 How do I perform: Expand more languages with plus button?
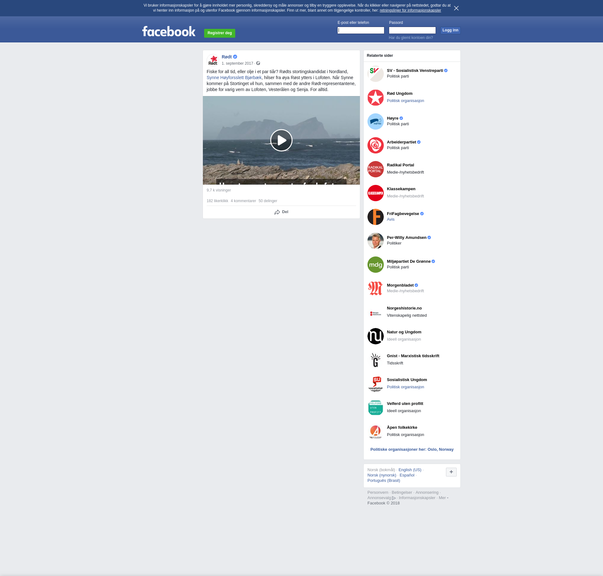(x=451, y=472)
